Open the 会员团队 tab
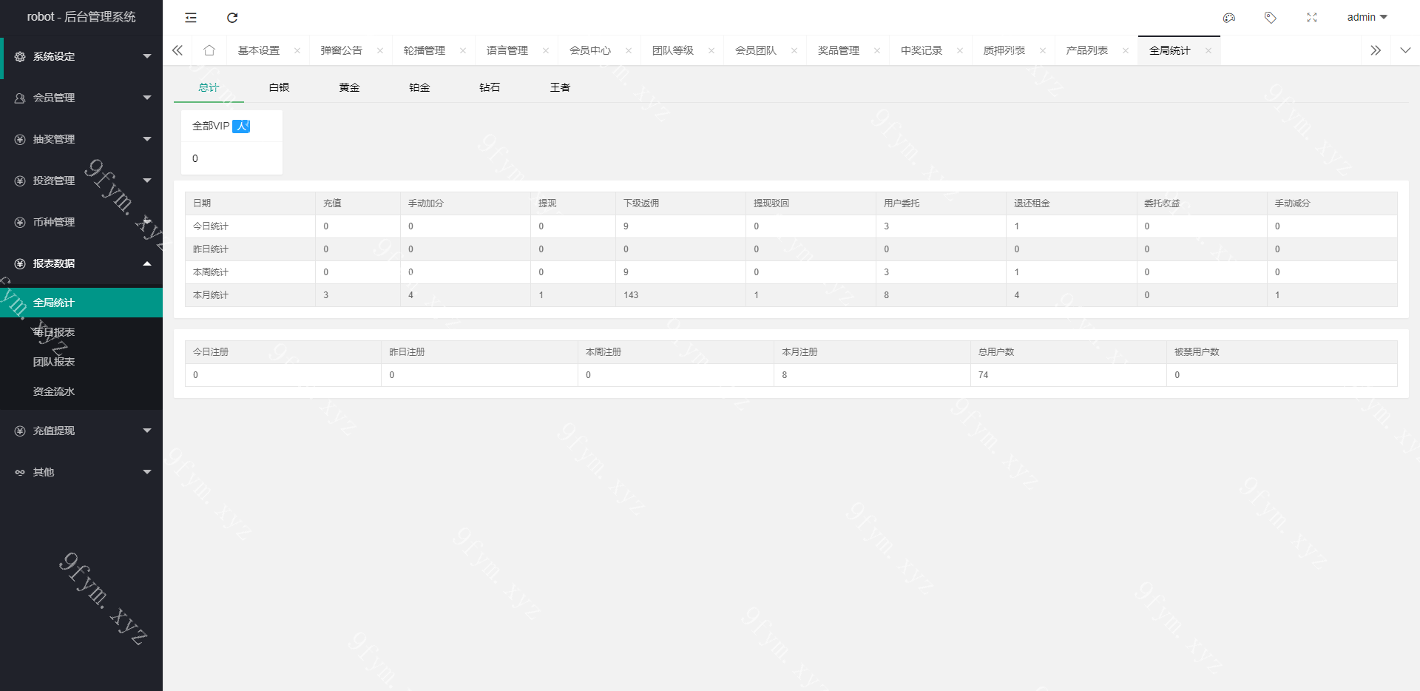The image size is (1420, 691). 756,50
